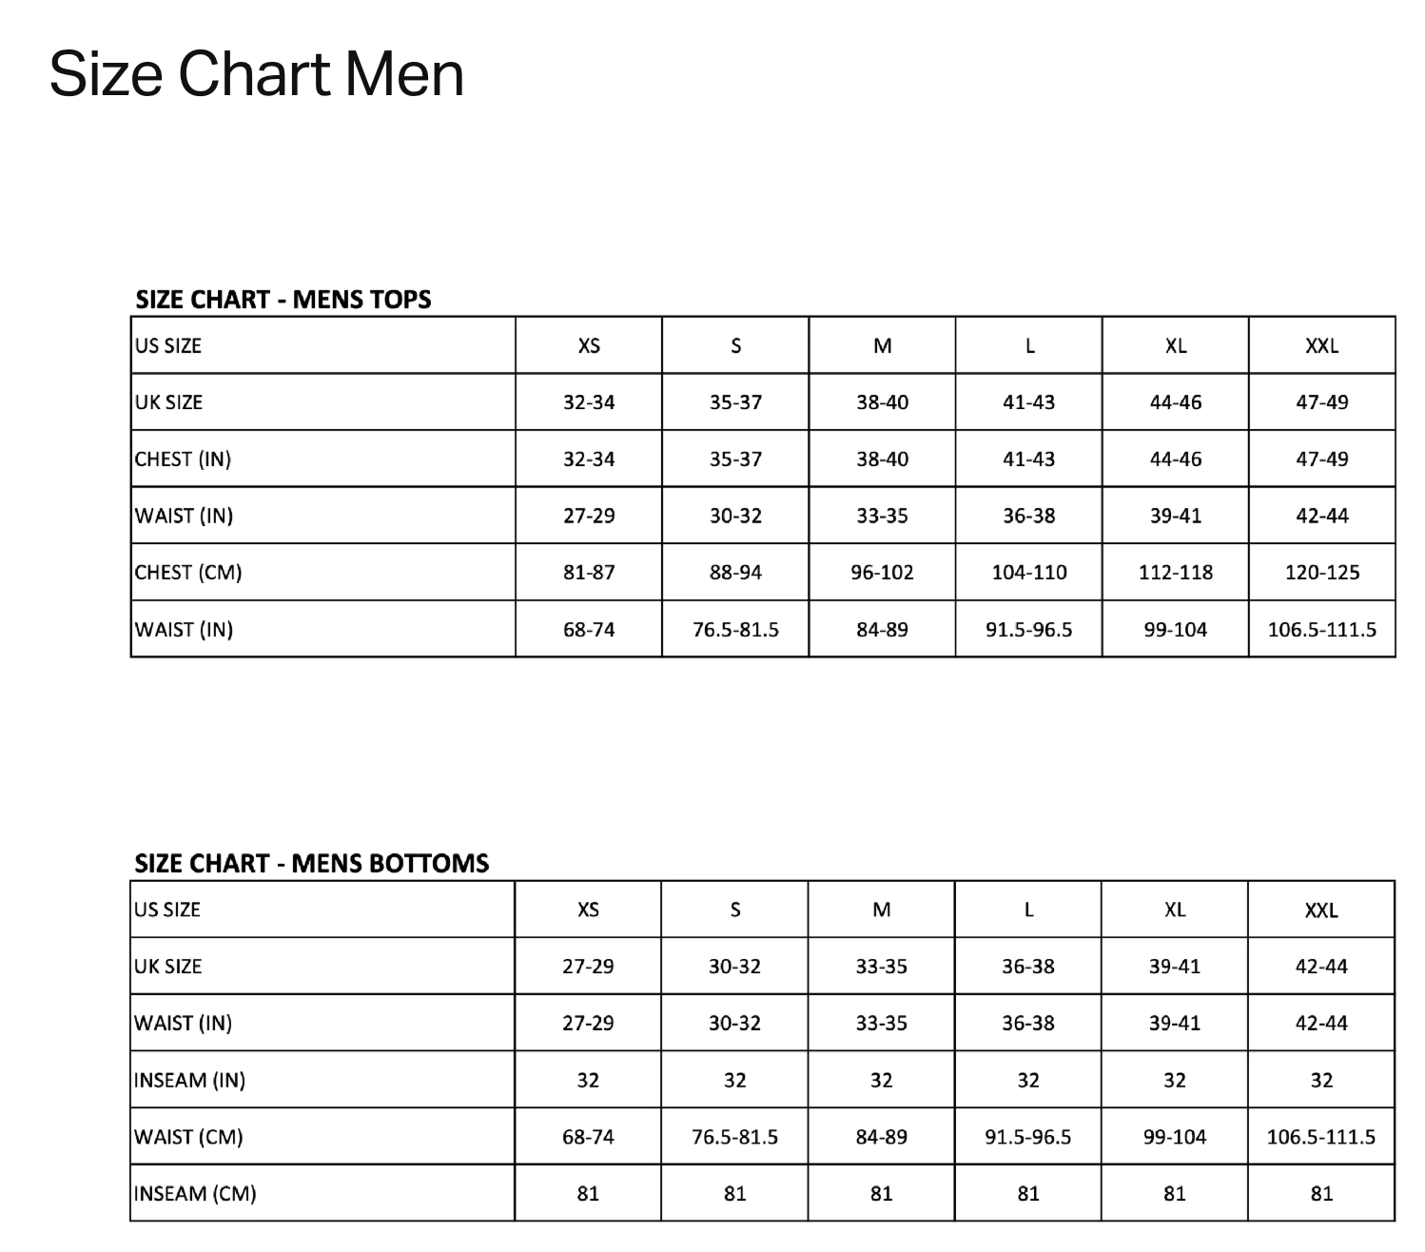Click the "INSEAM (IN)" row label

tap(189, 1081)
